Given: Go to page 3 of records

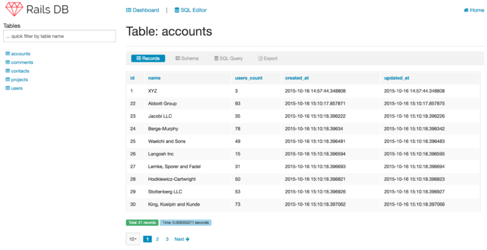Looking at the screenshot, I should pyautogui.click(x=167, y=239).
